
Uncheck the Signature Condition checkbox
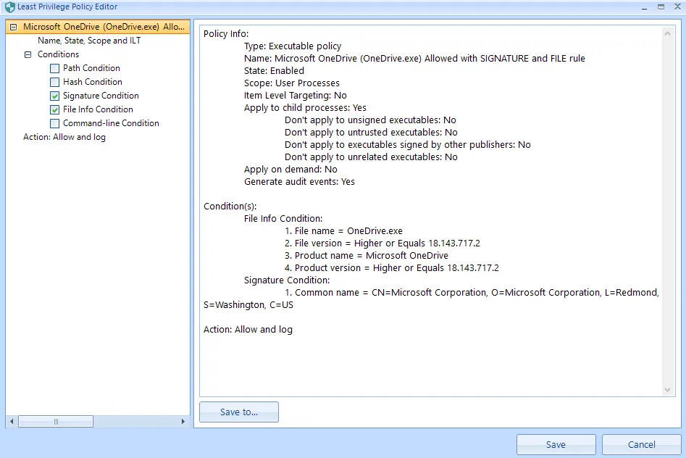55,96
